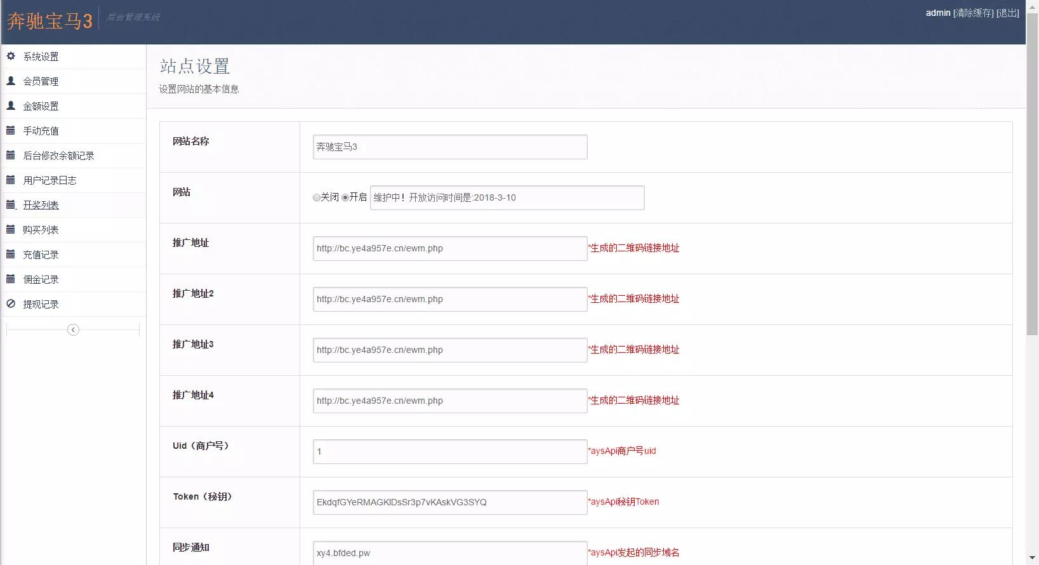Focus the Token (秘钥) text field
Image resolution: width=1039 pixels, height=565 pixels.
pyautogui.click(x=449, y=502)
